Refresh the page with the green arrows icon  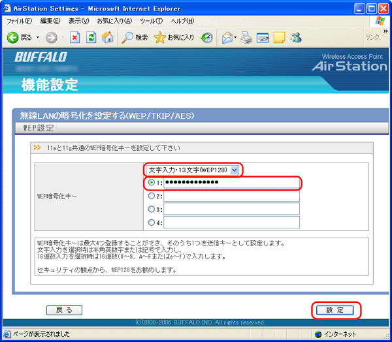point(91,38)
